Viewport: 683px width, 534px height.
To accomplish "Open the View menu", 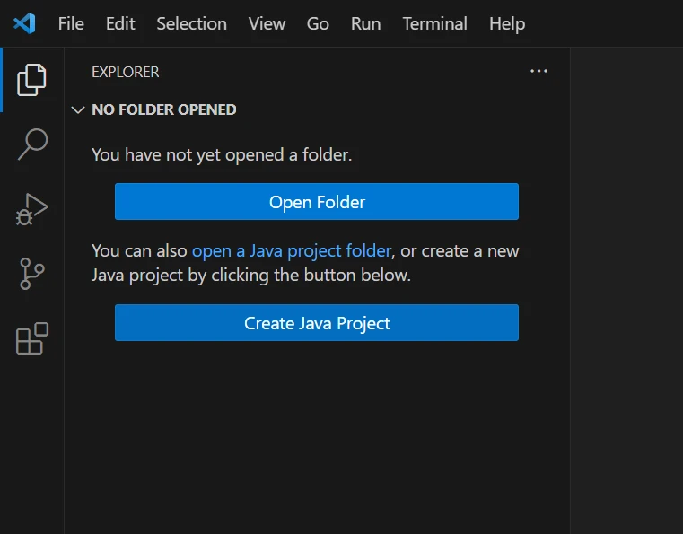I will pyautogui.click(x=267, y=23).
